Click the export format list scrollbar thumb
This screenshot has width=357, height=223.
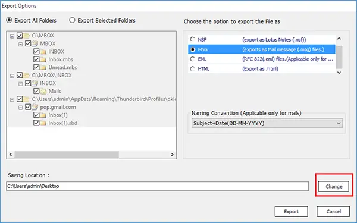pyautogui.click(x=339, y=57)
